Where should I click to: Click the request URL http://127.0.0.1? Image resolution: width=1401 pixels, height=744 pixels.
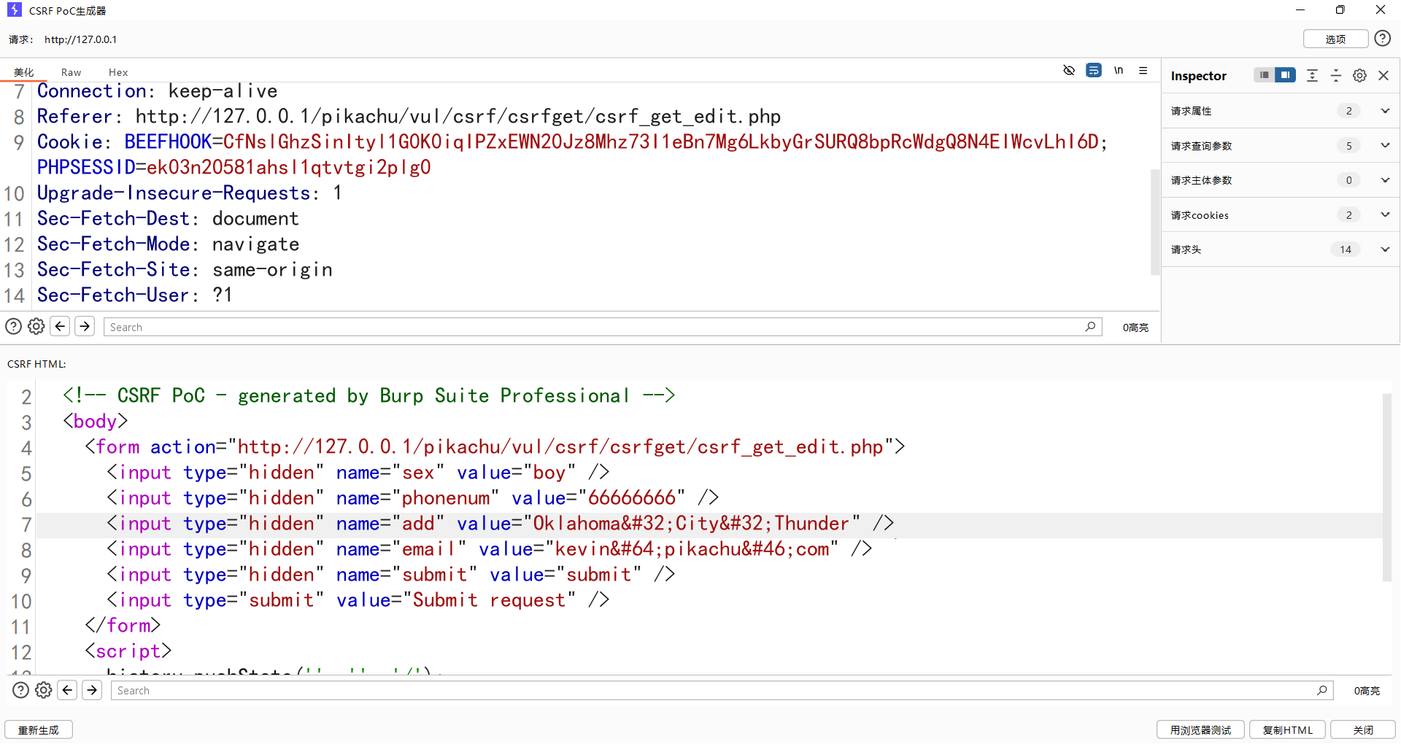tap(80, 39)
